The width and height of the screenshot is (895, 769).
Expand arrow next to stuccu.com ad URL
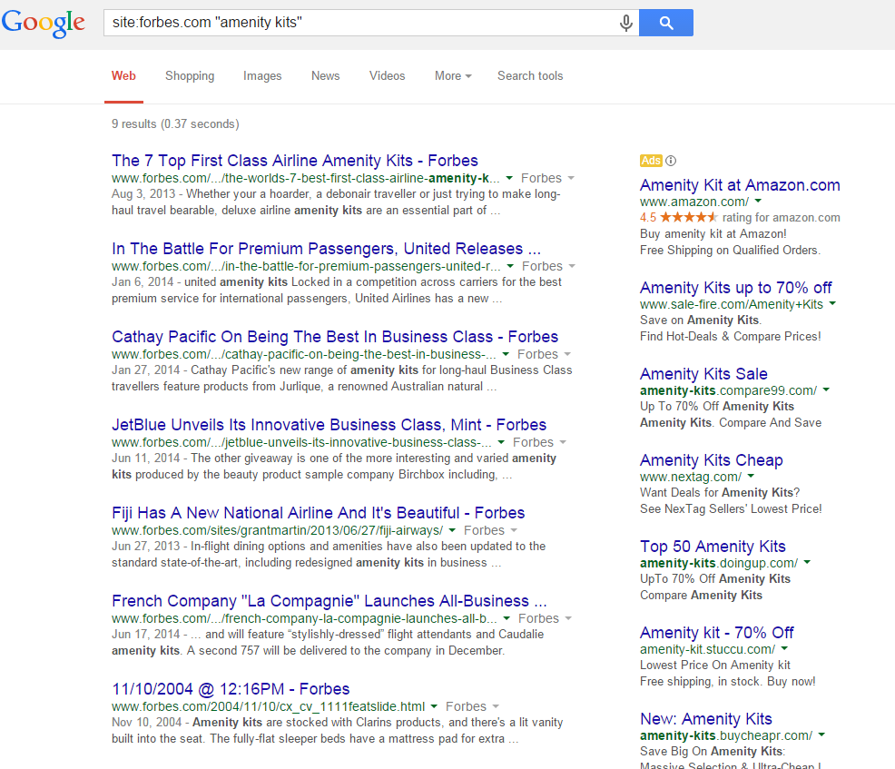tap(784, 648)
